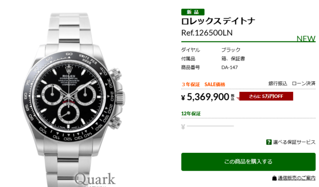Viewport: 319px width, 187px height.
Task: Click the ロレックス デイトナ product title
Action: pyautogui.click(x=218, y=21)
